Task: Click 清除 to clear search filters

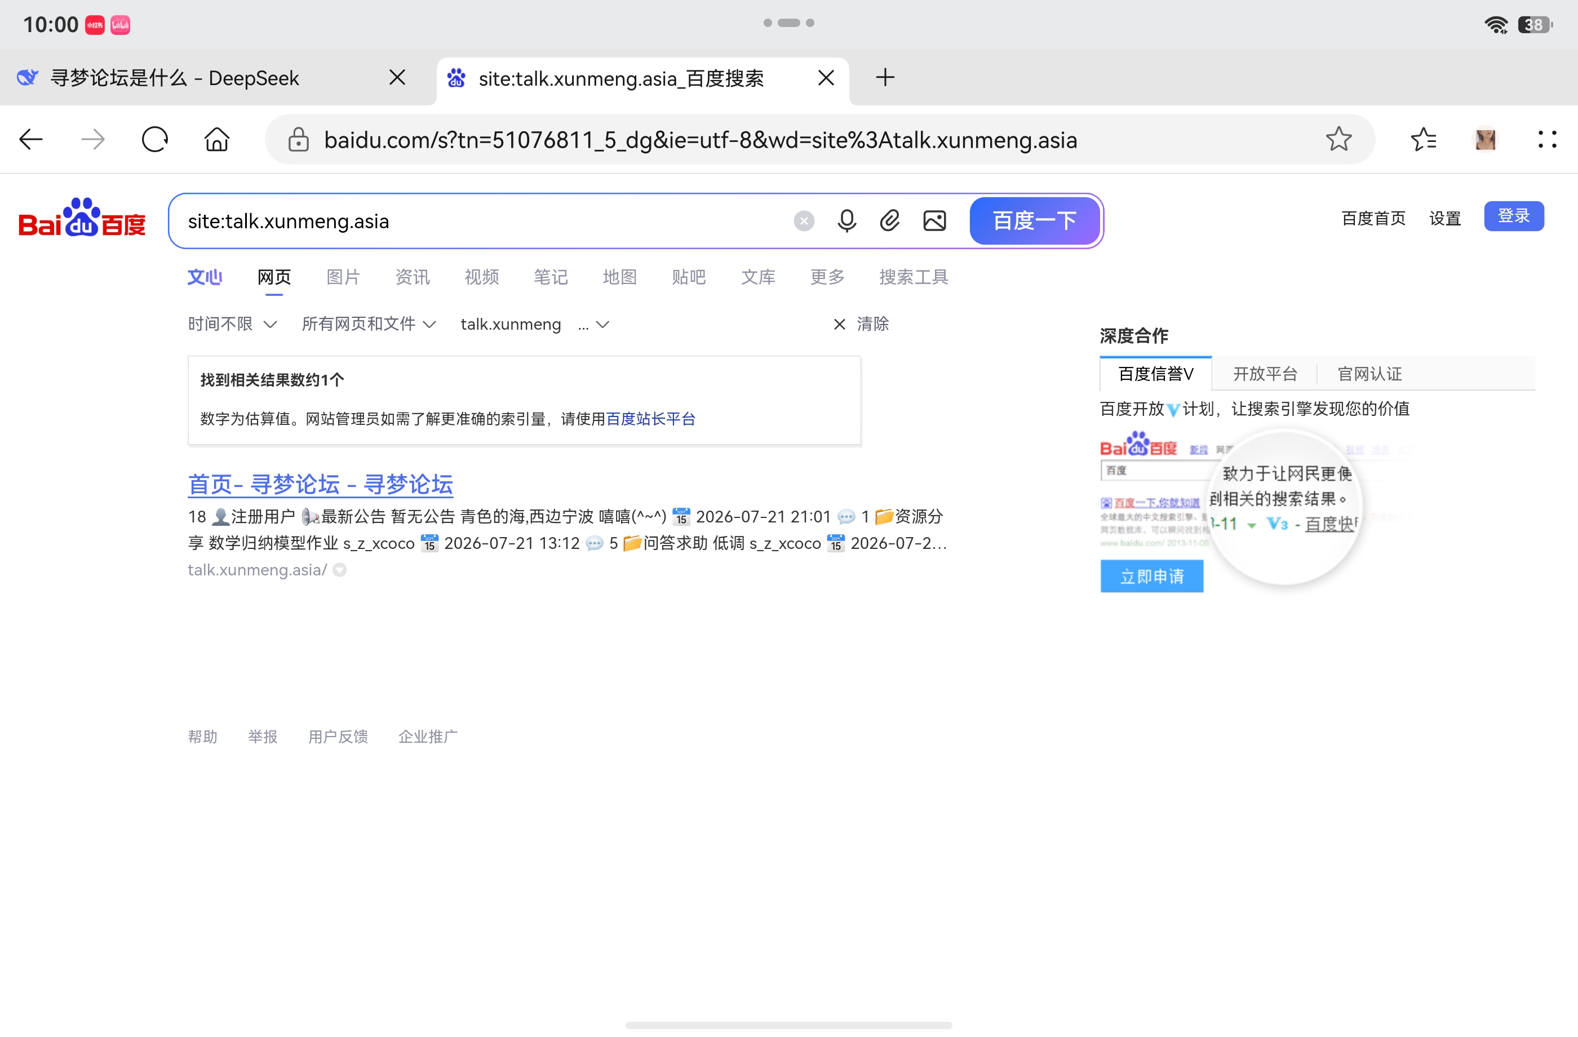Action: click(861, 324)
